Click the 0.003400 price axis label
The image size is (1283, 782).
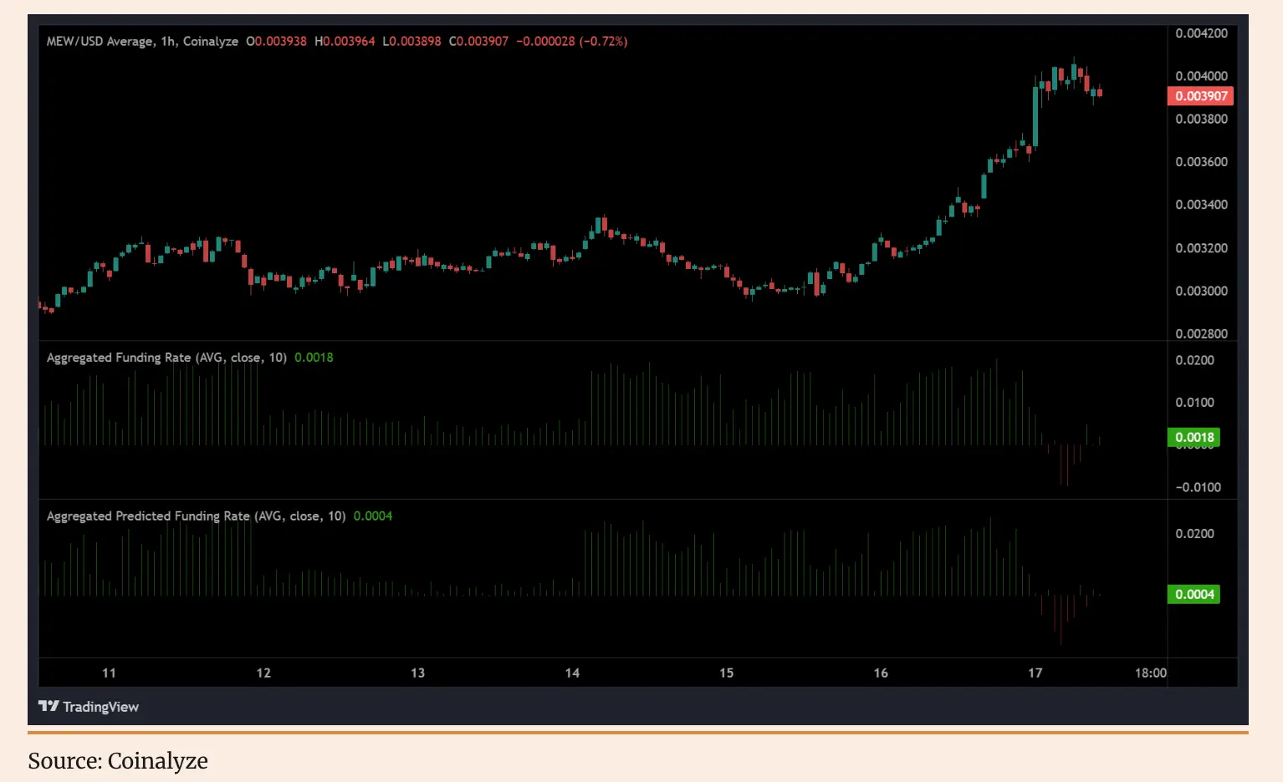[x=1202, y=205]
